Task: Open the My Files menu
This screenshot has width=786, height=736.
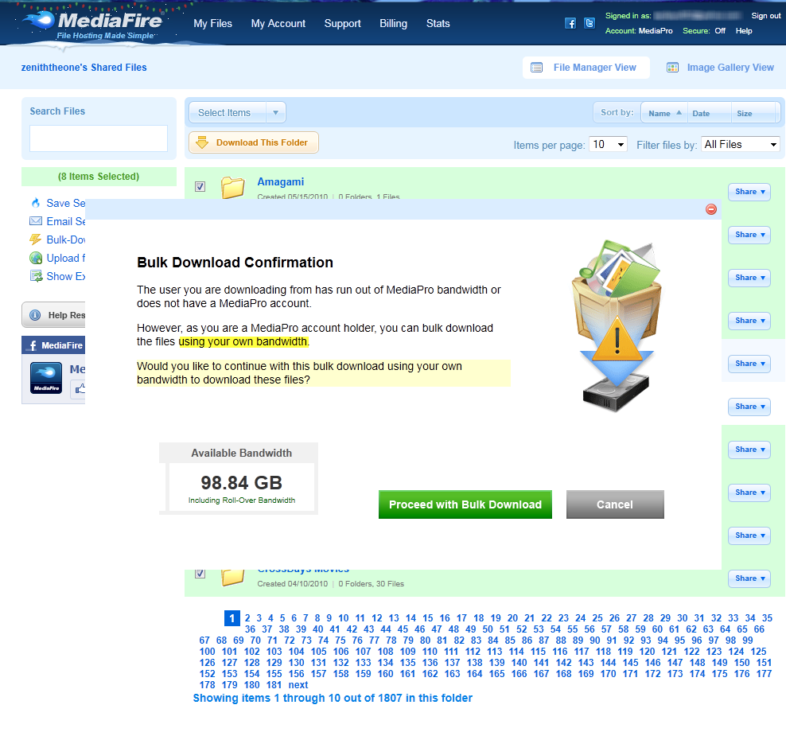Action: (x=213, y=24)
